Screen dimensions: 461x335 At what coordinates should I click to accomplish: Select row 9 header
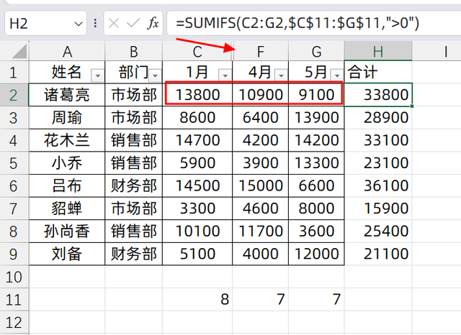(14, 254)
